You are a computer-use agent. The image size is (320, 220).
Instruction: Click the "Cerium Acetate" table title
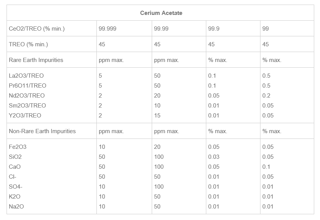(x=161, y=13)
